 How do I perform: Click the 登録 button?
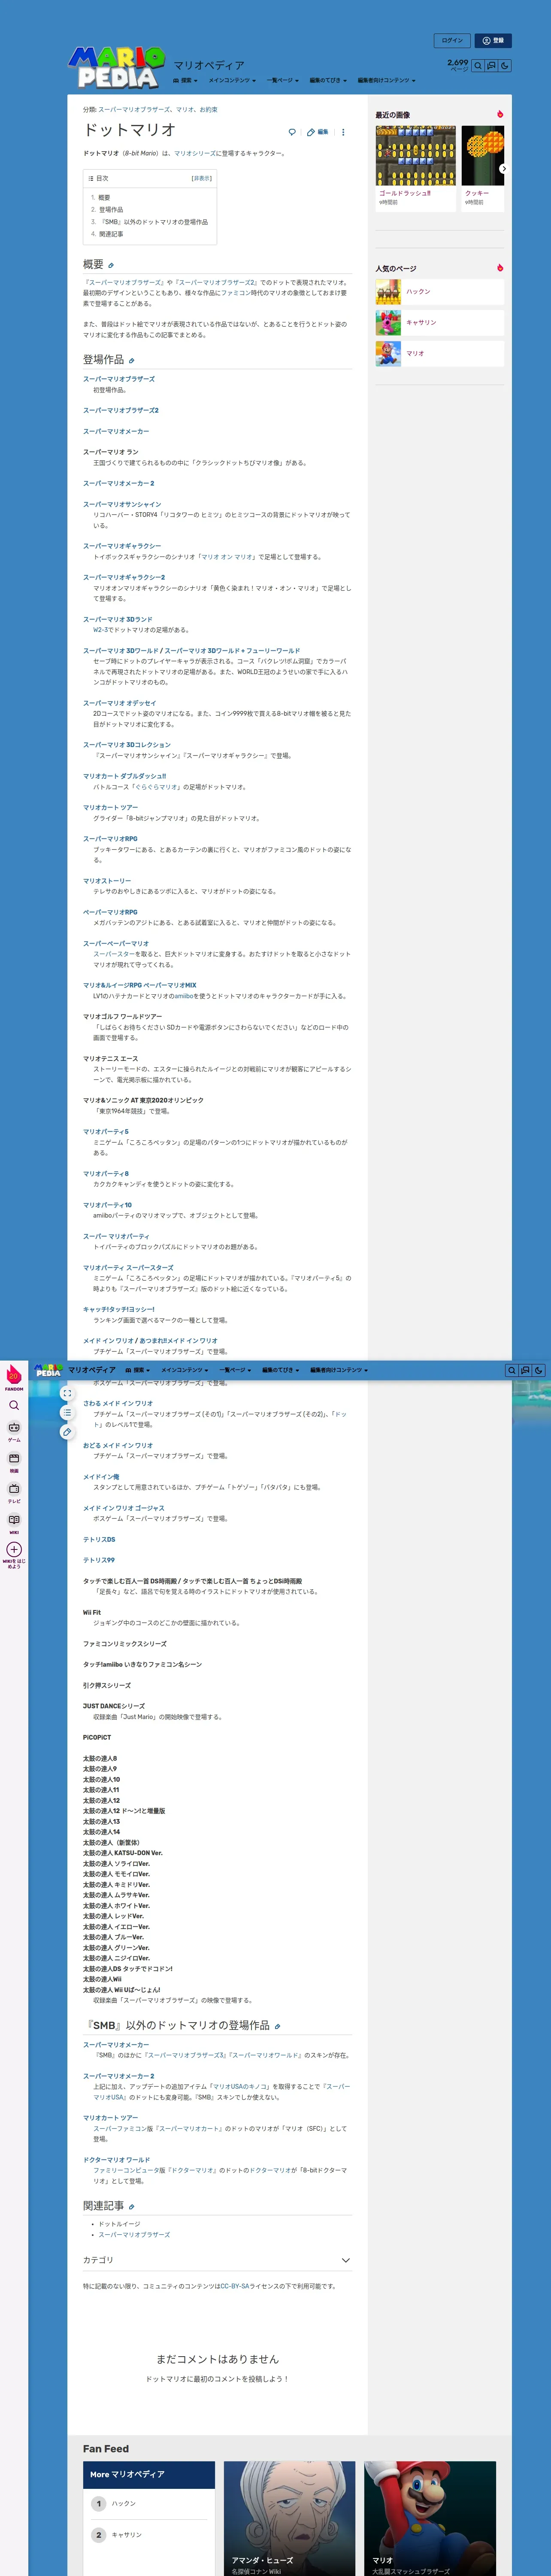coord(493,41)
